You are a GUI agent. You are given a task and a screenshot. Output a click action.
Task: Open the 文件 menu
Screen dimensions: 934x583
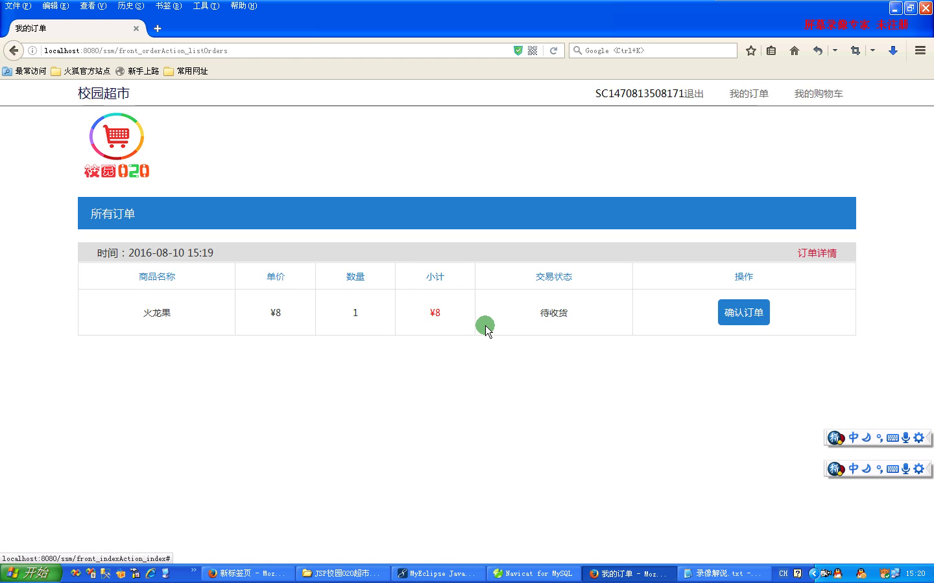(18, 6)
